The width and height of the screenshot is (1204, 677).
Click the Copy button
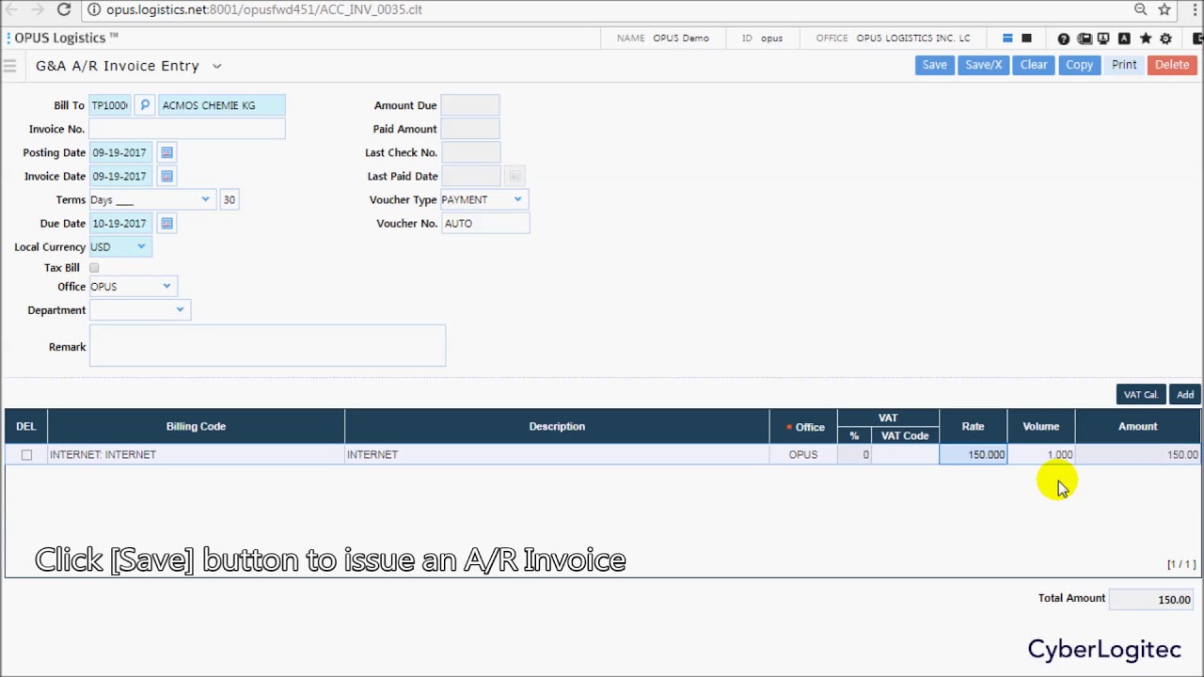pyautogui.click(x=1079, y=65)
